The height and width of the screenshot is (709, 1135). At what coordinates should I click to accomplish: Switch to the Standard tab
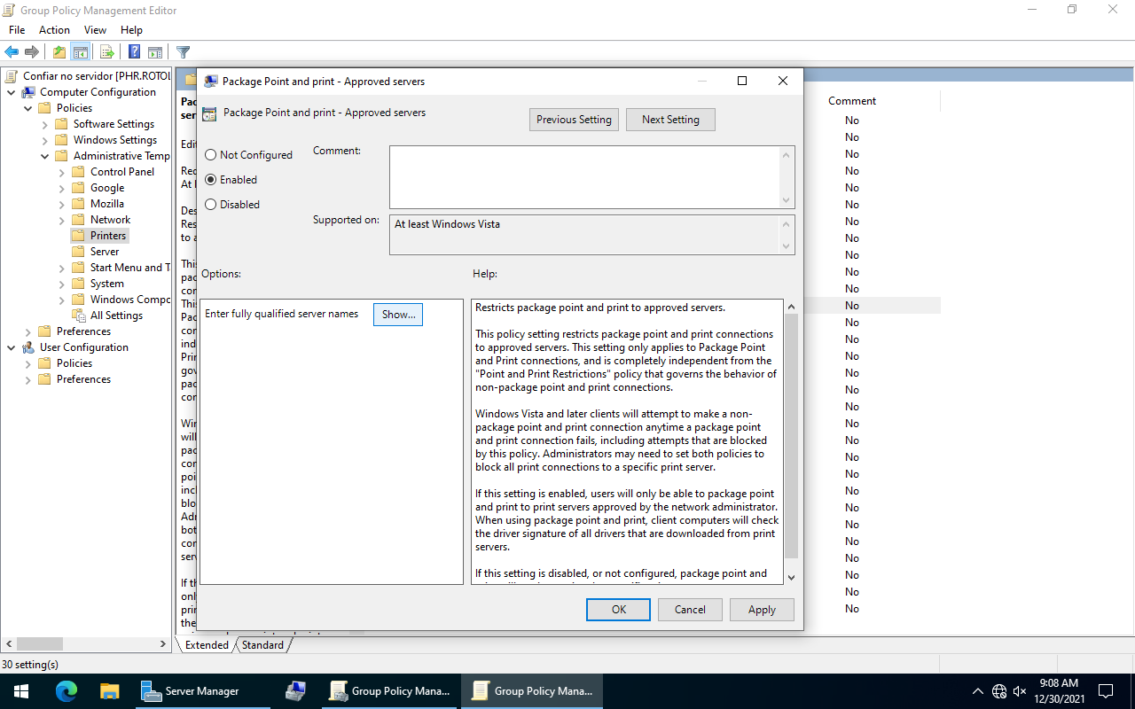262,645
